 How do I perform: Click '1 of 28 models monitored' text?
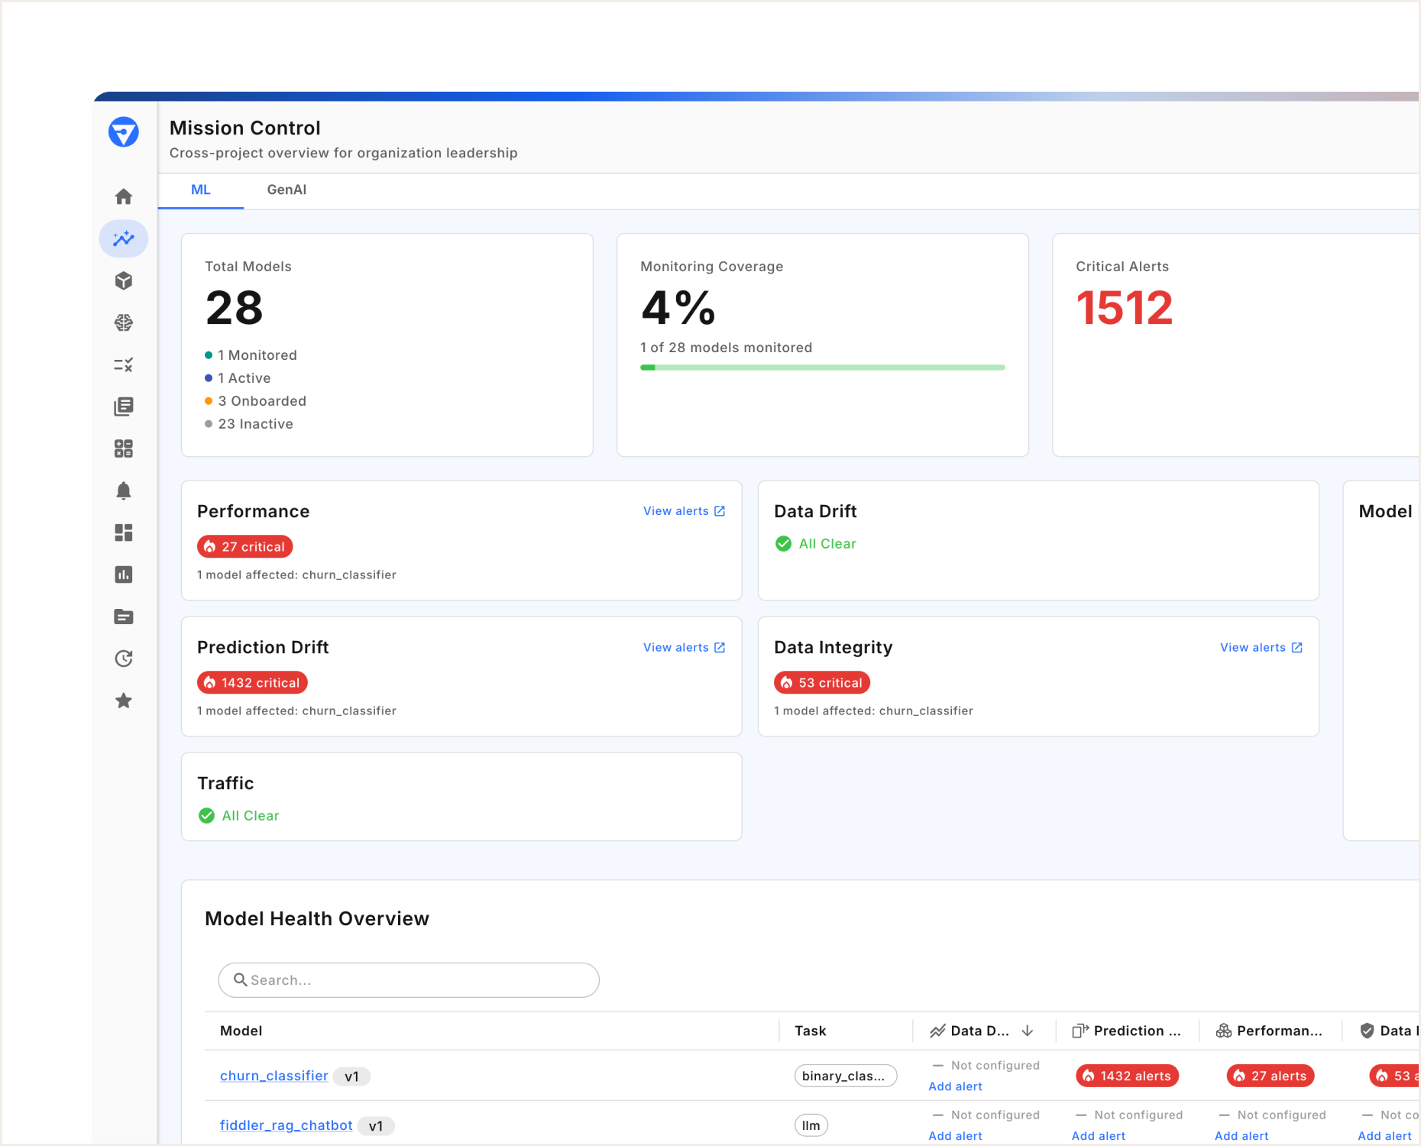coord(727,348)
